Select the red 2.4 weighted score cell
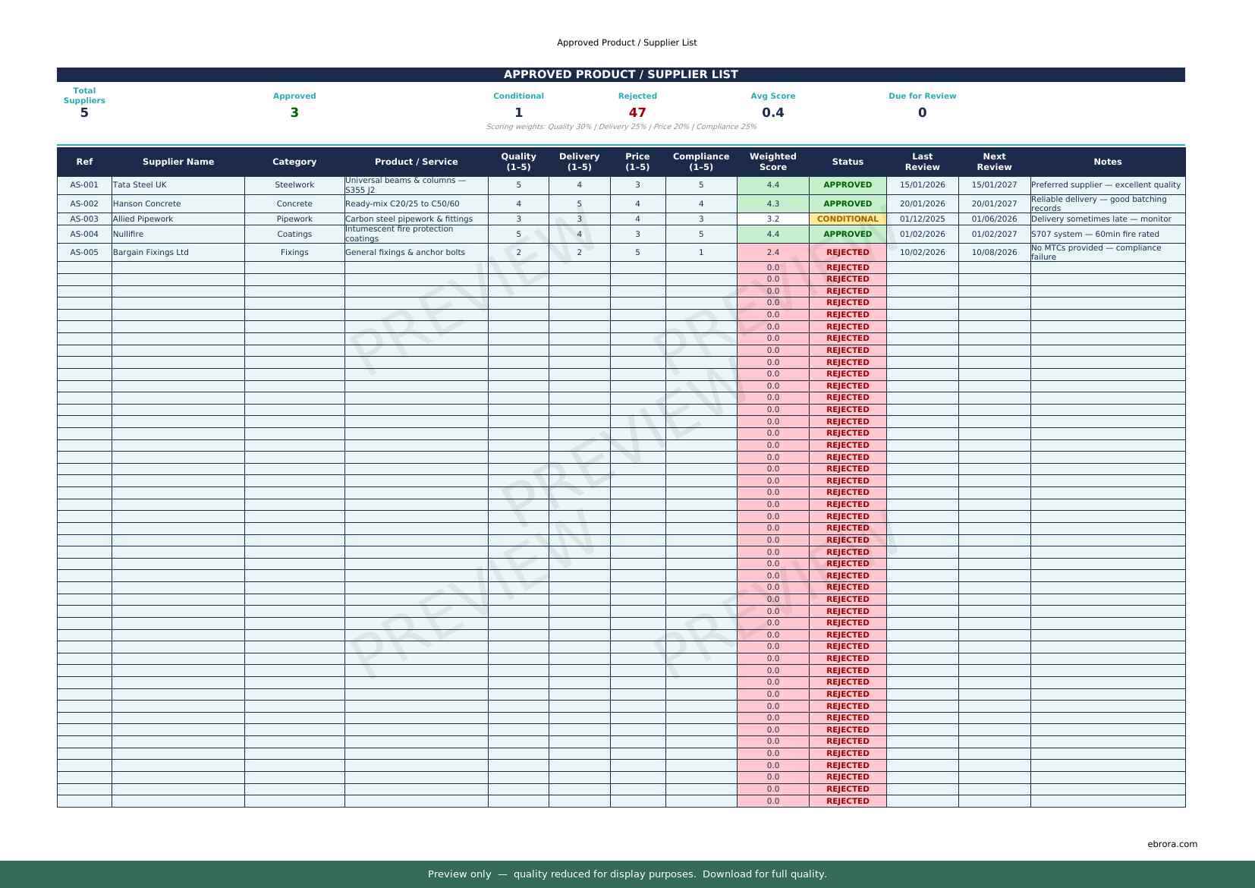 (772, 253)
